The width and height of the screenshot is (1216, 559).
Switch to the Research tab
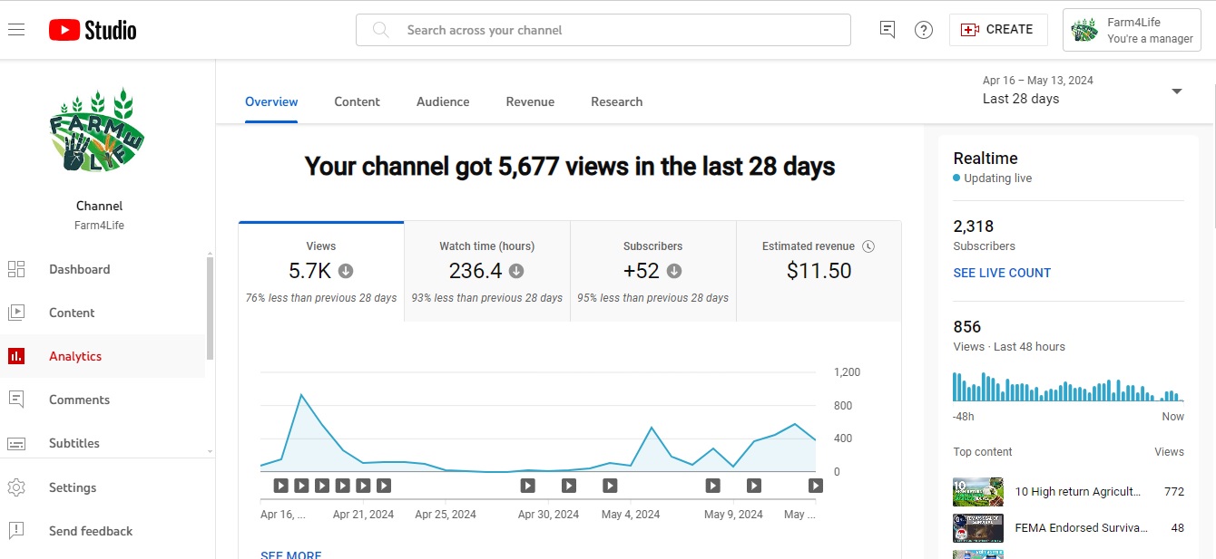616,101
